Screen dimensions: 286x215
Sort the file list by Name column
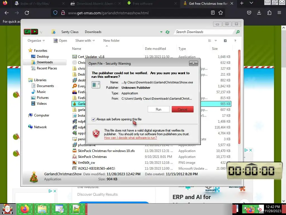click(x=107, y=48)
